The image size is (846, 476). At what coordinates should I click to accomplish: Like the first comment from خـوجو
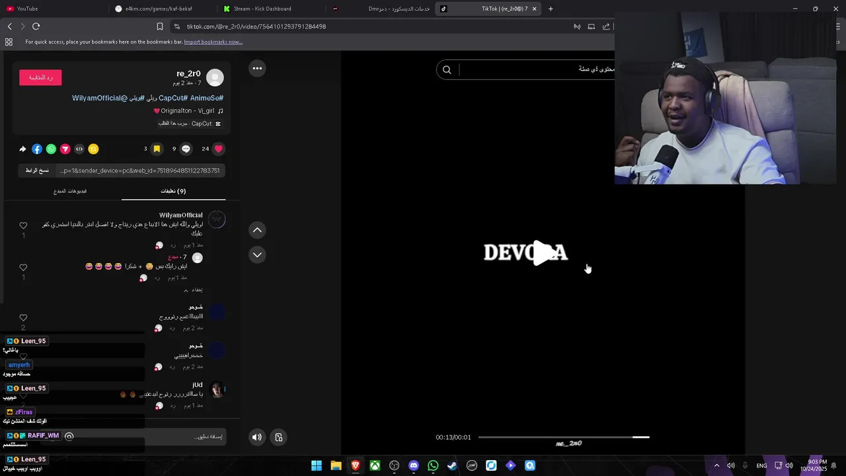pyautogui.click(x=23, y=318)
